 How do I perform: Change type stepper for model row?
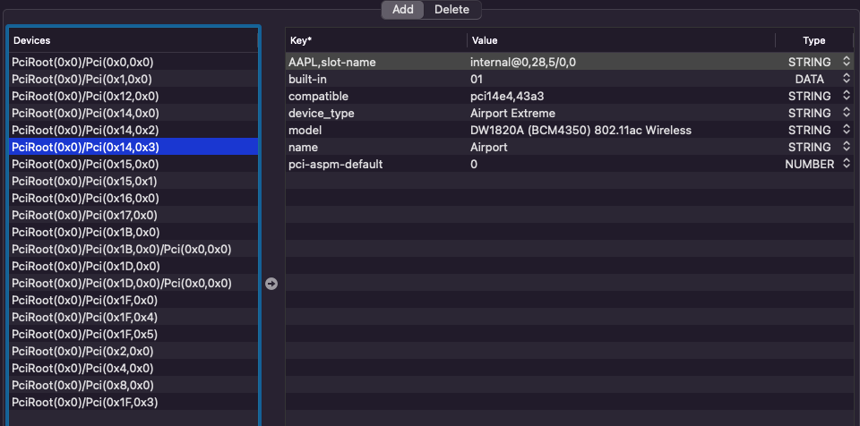(x=846, y=130)
